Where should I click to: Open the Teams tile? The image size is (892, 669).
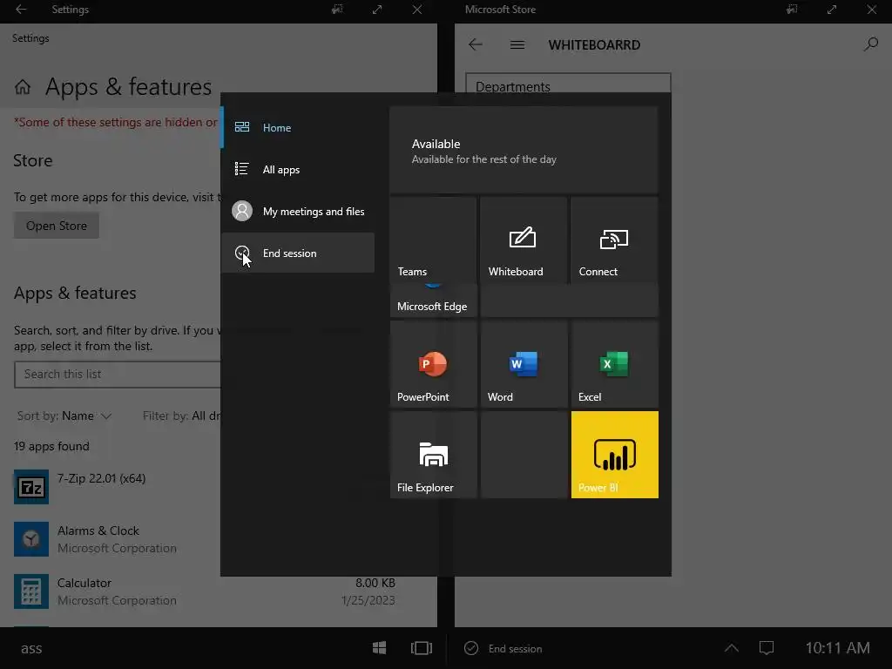click(433, 240)
